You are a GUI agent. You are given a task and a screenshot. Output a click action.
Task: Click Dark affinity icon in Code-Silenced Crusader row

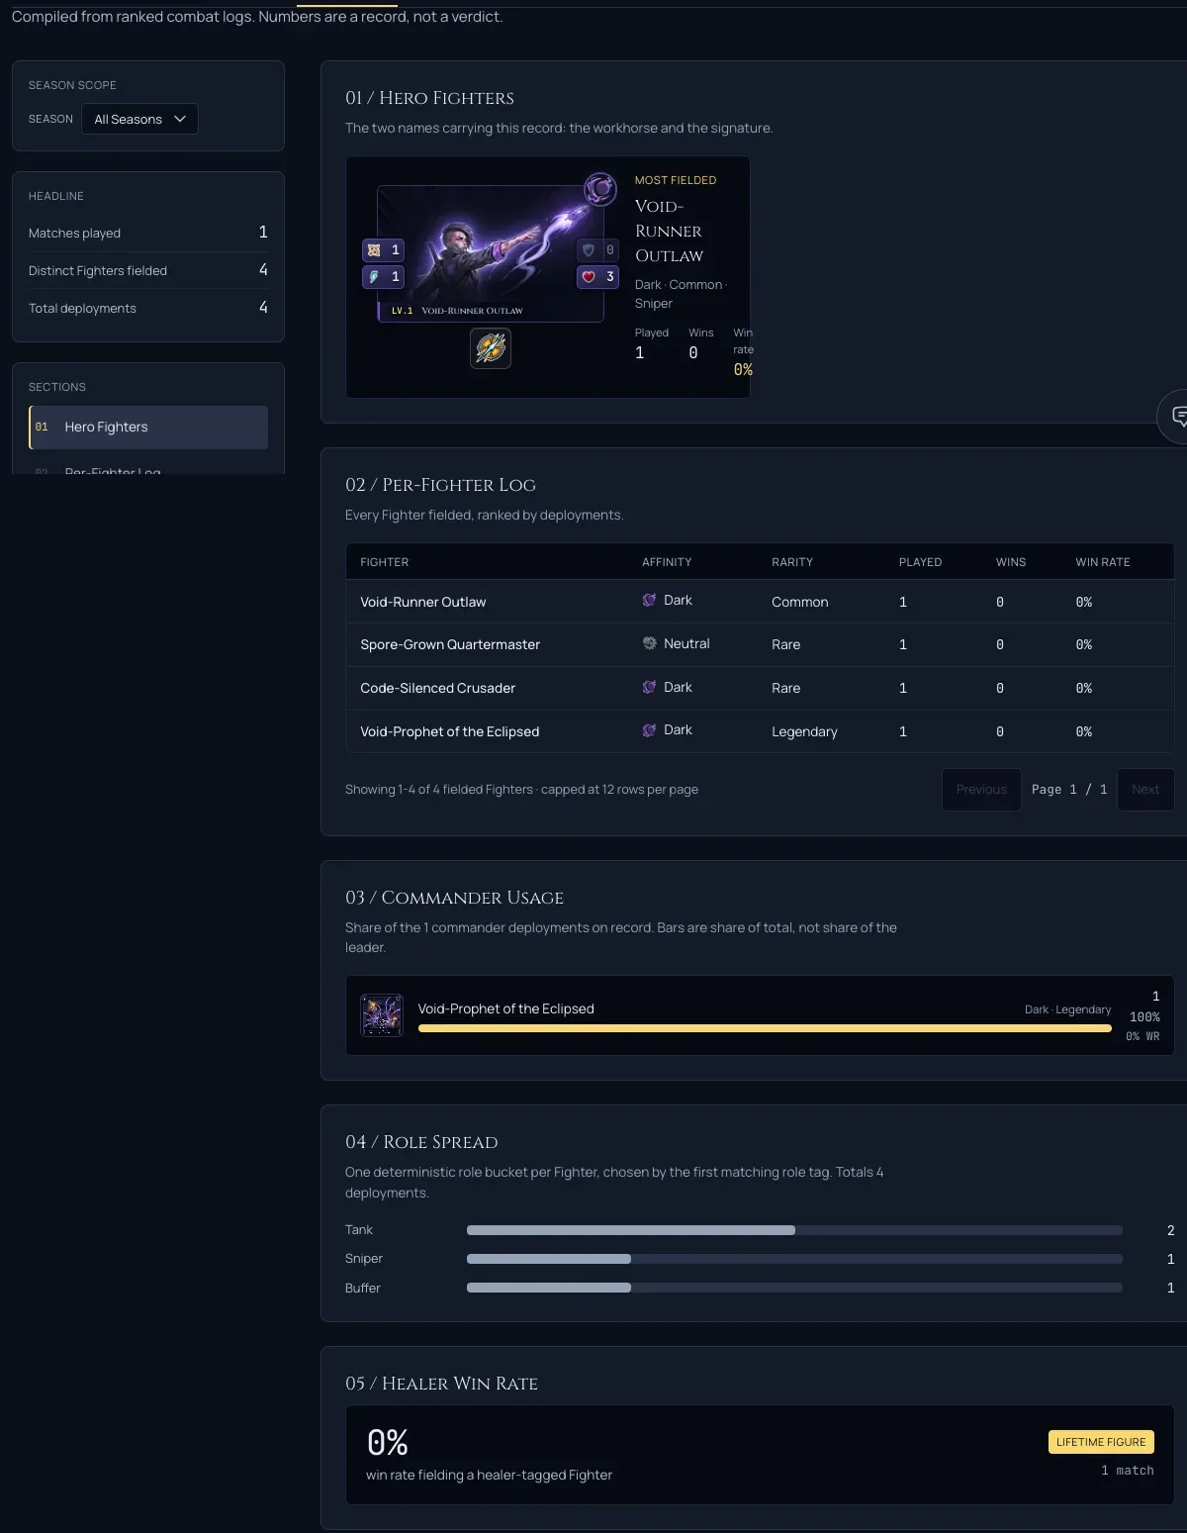coord(649,687)
